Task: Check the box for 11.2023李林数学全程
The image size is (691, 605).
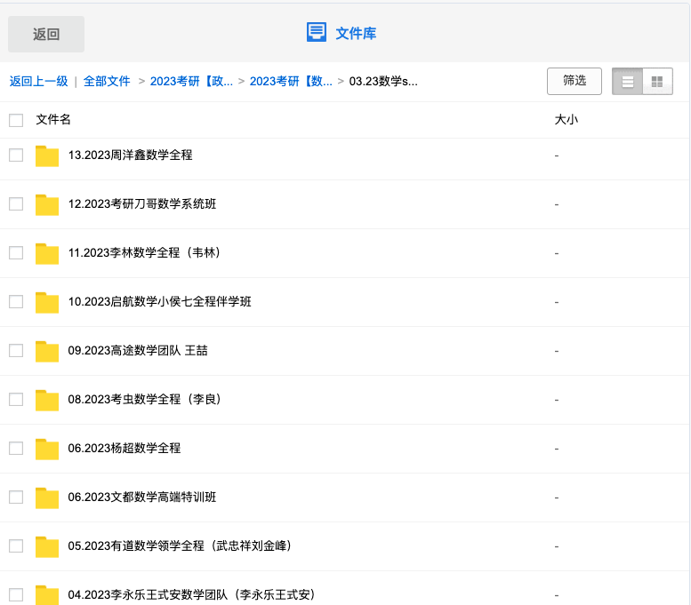Action: click(16, 252)
